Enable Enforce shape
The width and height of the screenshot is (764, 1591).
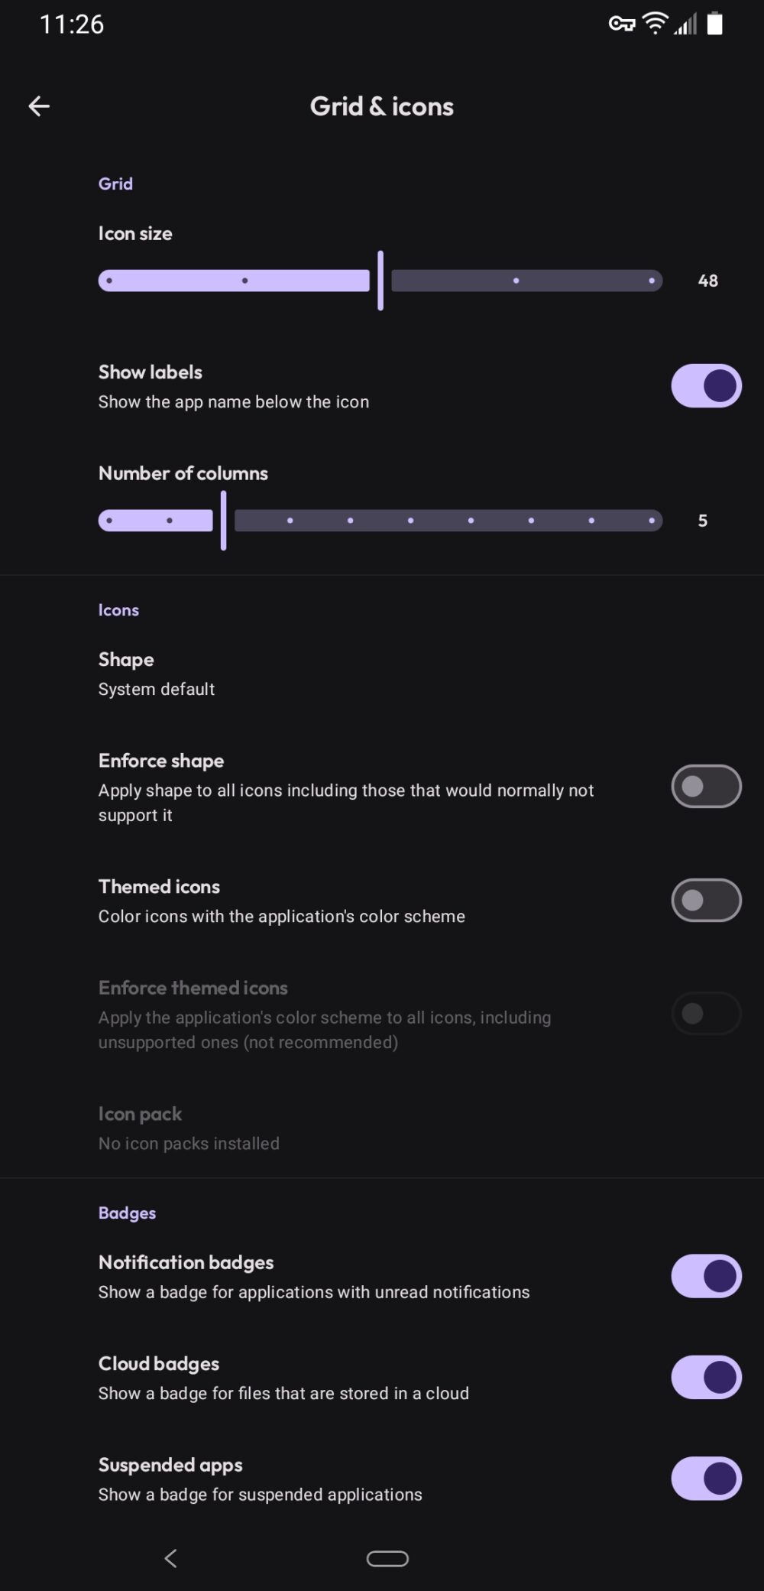coord(705,786)
